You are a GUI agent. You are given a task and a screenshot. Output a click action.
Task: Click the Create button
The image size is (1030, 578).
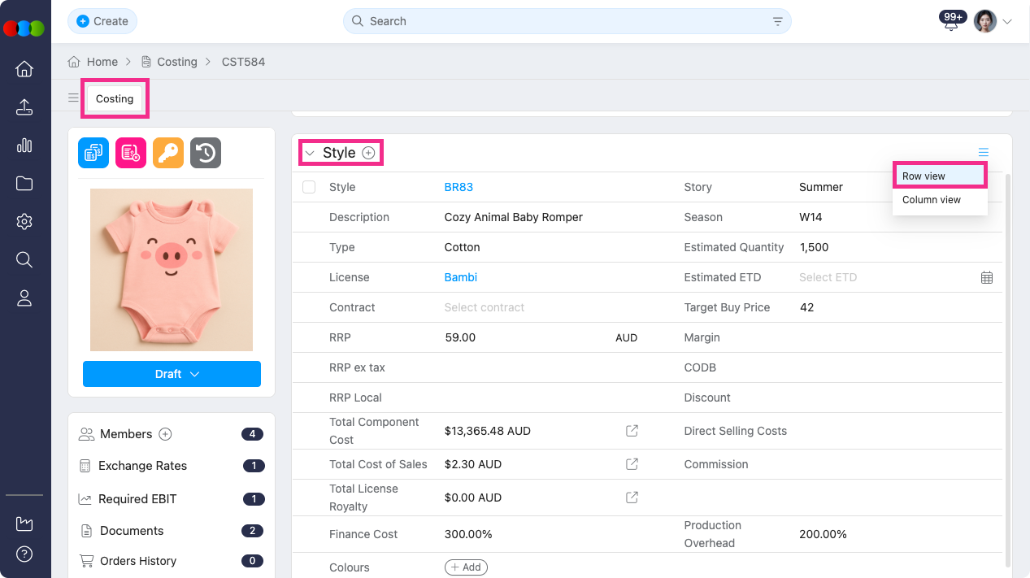[102, 21]
